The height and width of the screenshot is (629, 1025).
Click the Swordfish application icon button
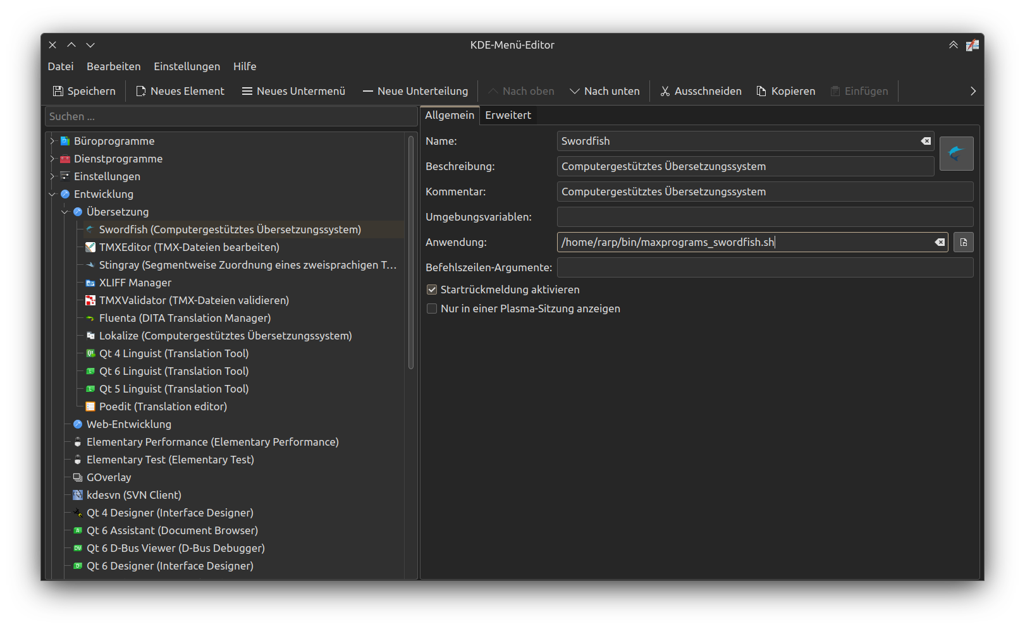[x=956, y=154]
